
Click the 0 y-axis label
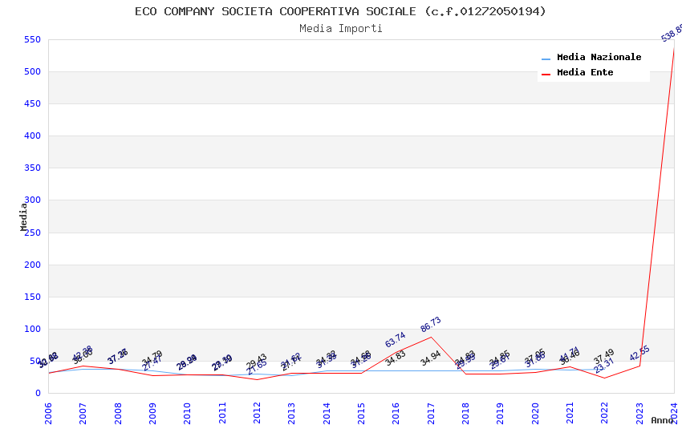[x=38, y=393]
